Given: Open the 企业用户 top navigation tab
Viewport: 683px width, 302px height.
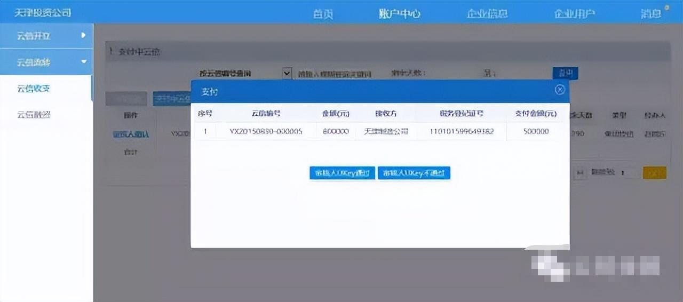Looking at the screenshot, I should [575, 14].
